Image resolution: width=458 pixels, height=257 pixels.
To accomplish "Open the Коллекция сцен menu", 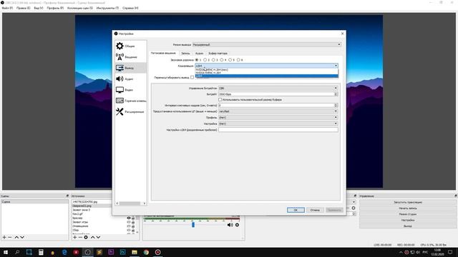I will (x=80, y=8).
